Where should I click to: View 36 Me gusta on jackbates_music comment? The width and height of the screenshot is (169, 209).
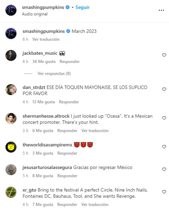click(x=44, y=62)
